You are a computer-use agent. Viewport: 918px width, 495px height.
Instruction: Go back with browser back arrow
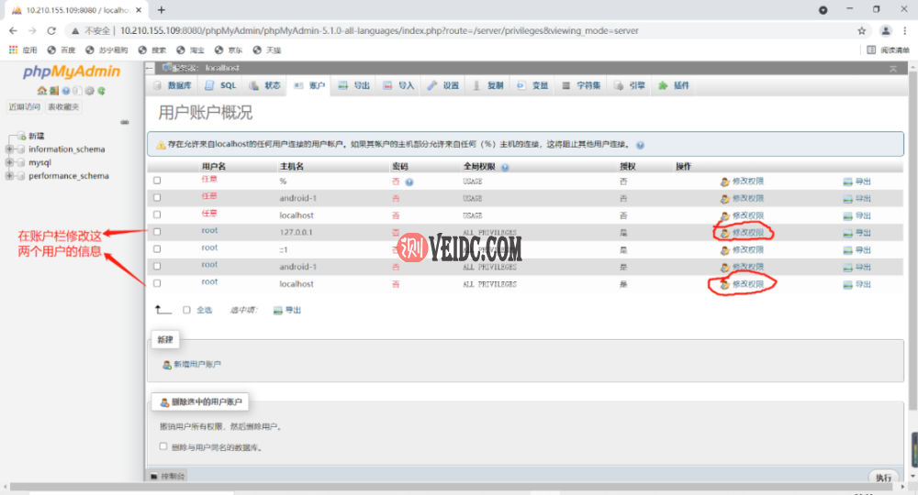tap(13, 30)
